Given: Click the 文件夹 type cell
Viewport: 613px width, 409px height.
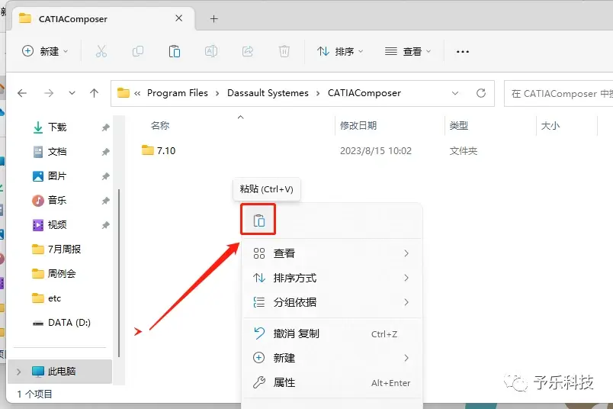Looking at the screenshot, I should click(x=464, y=151).
